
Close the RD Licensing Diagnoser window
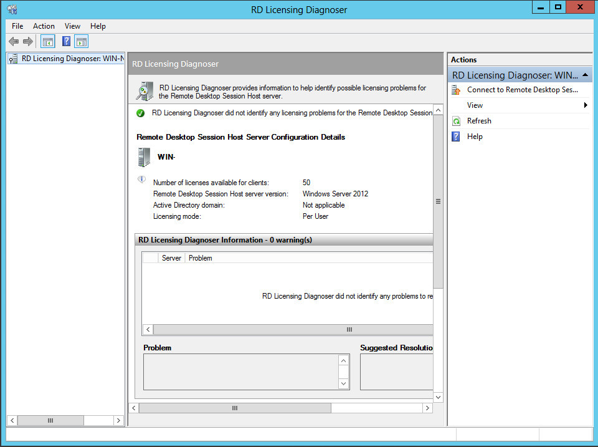[x=580, y=7]
